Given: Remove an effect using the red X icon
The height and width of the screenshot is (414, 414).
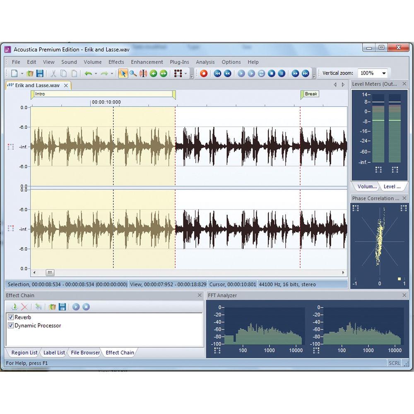Looking at the screenshot, I should click(x=24, y=308).
